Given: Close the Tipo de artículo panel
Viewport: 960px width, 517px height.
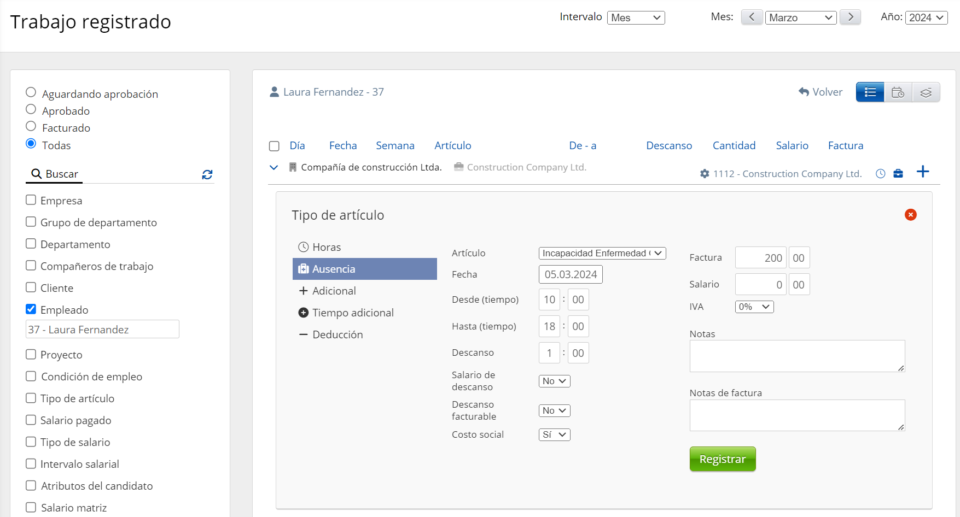Looking at the screenshot, I should (910, 215).
